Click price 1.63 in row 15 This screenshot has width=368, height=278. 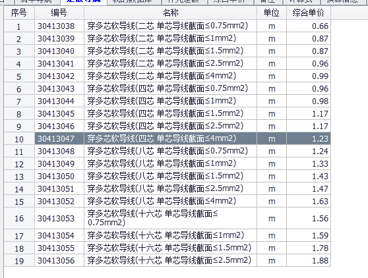pos(309,202)
